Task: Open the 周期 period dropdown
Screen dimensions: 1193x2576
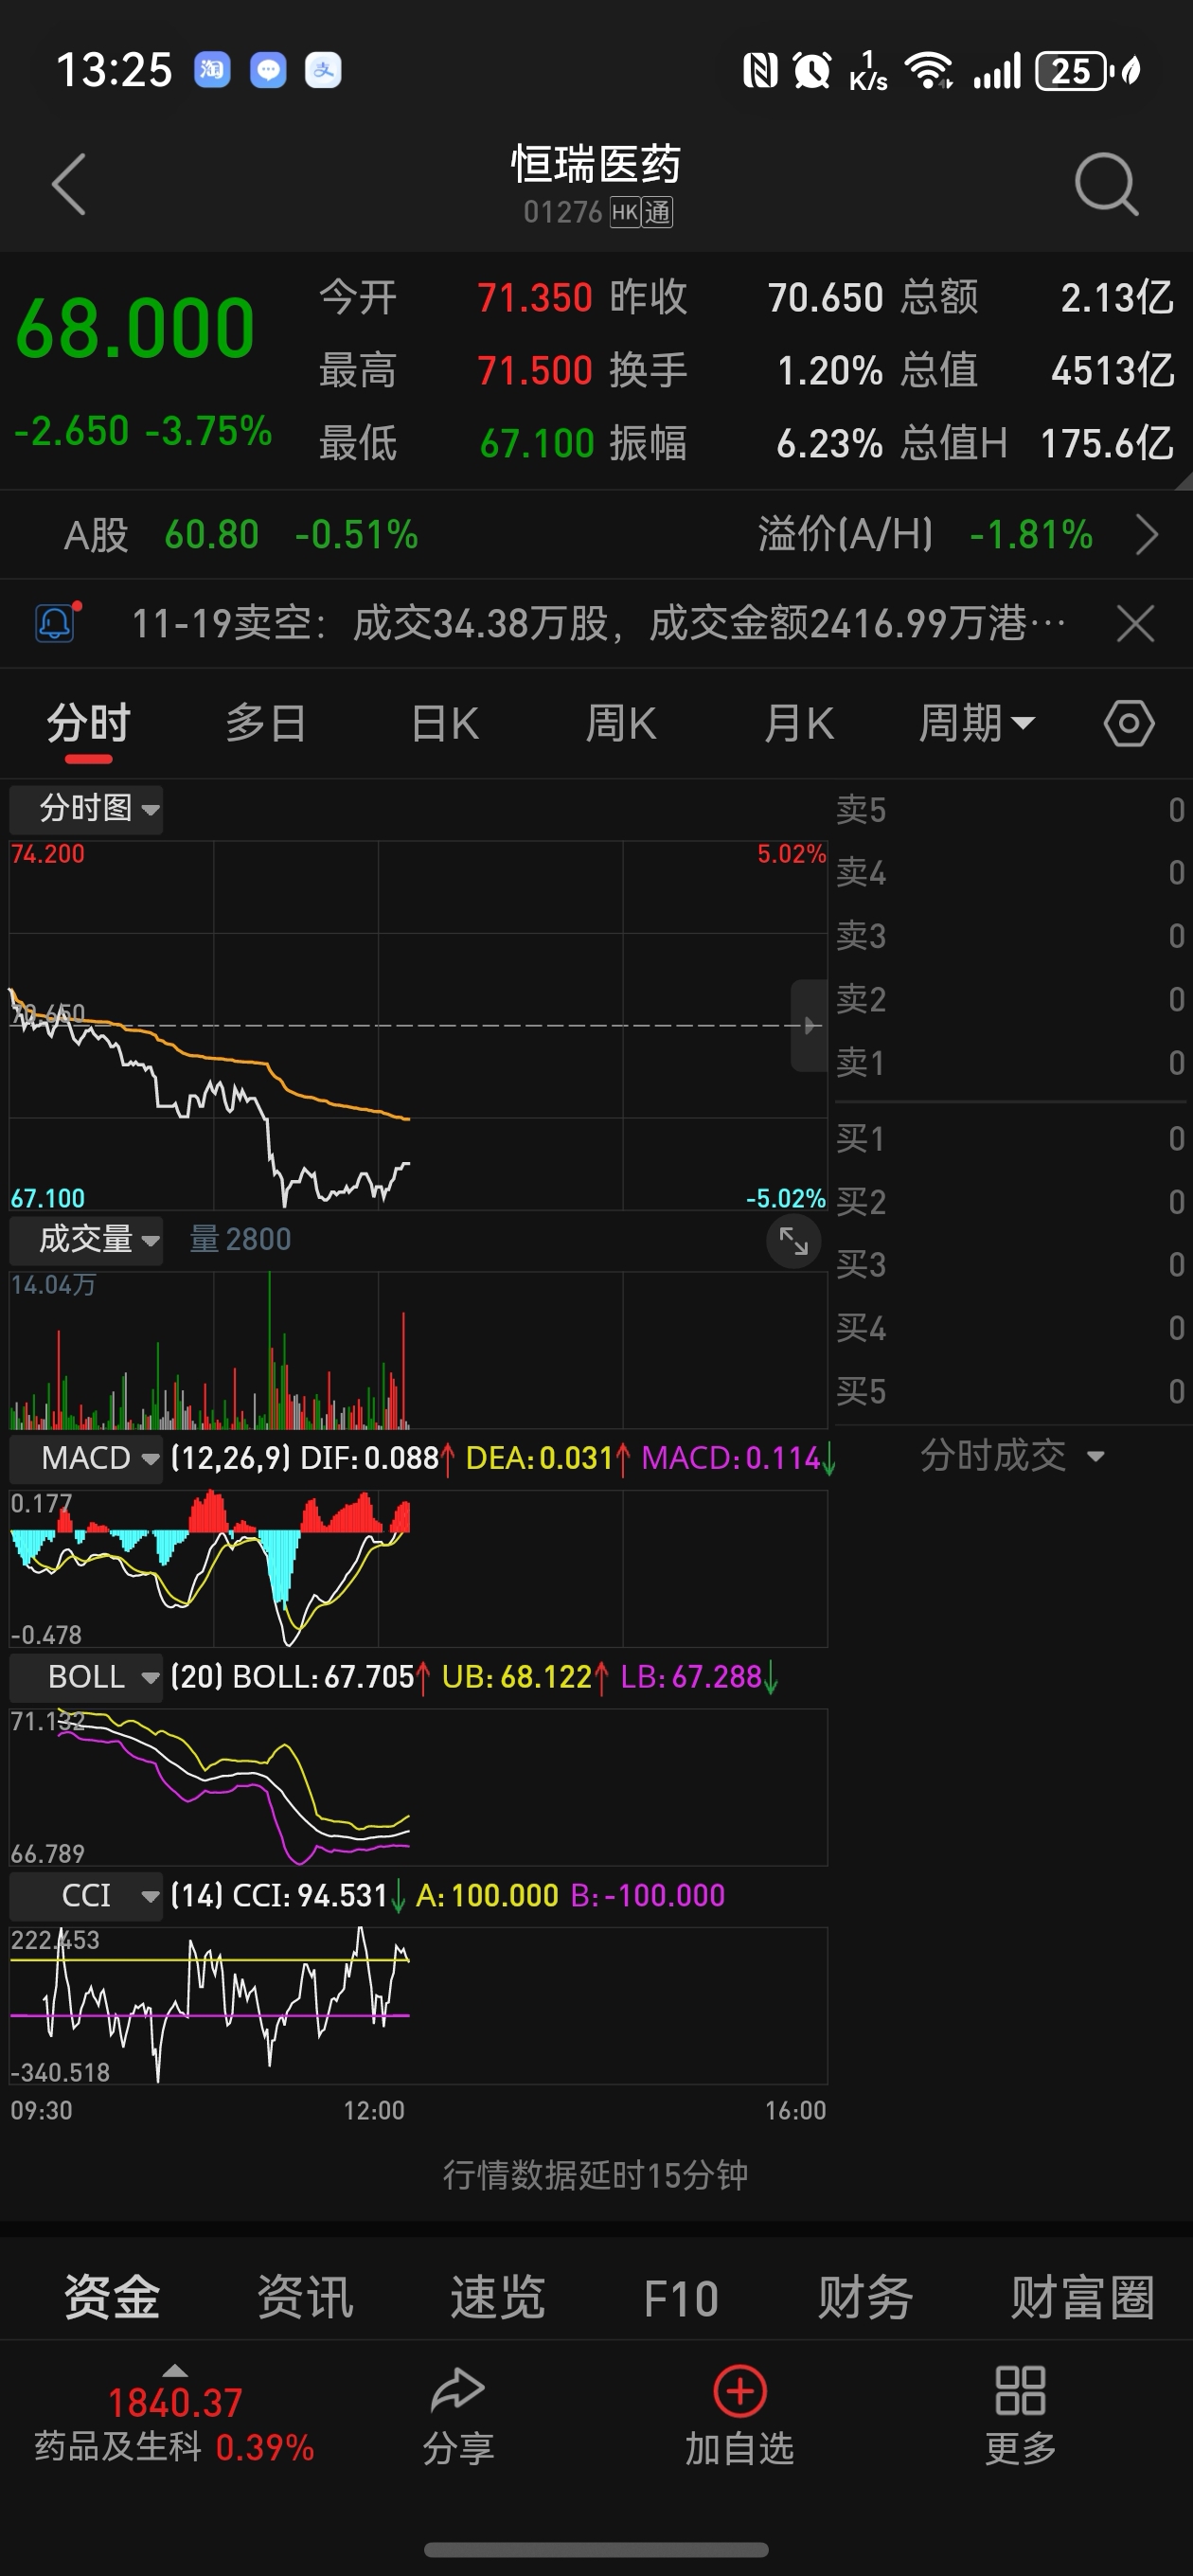Action: tap(977, 723)
